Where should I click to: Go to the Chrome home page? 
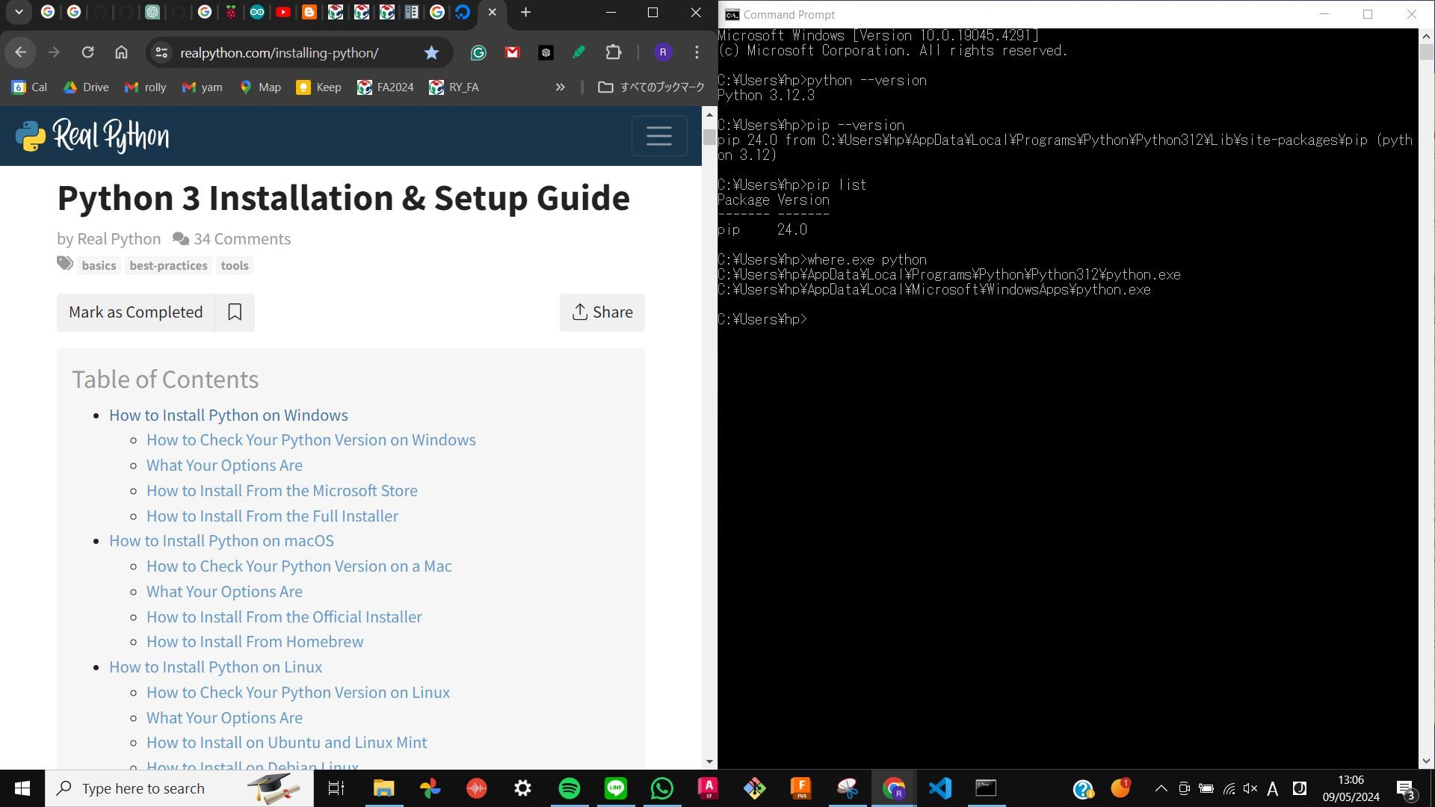(x=121, y=52)
